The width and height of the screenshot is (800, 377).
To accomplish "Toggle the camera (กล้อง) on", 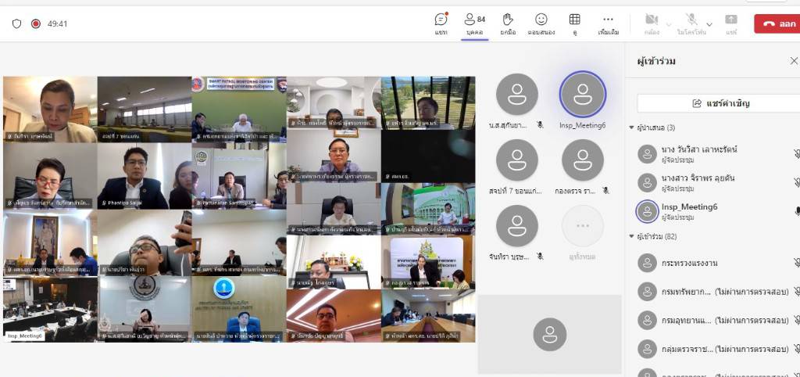I will 651,23.
